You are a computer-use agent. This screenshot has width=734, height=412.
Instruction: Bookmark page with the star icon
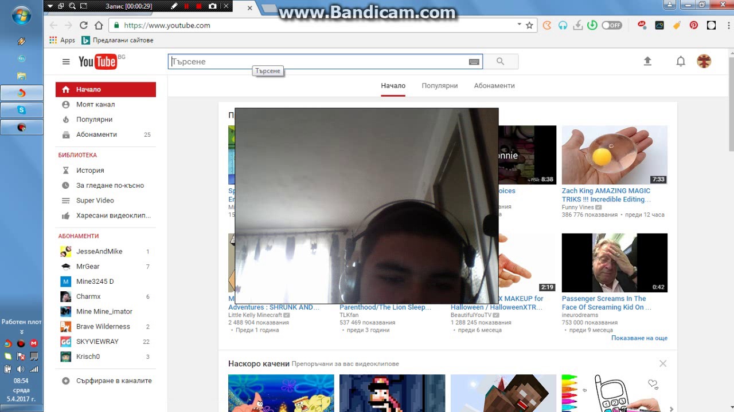tap(529, 25)
